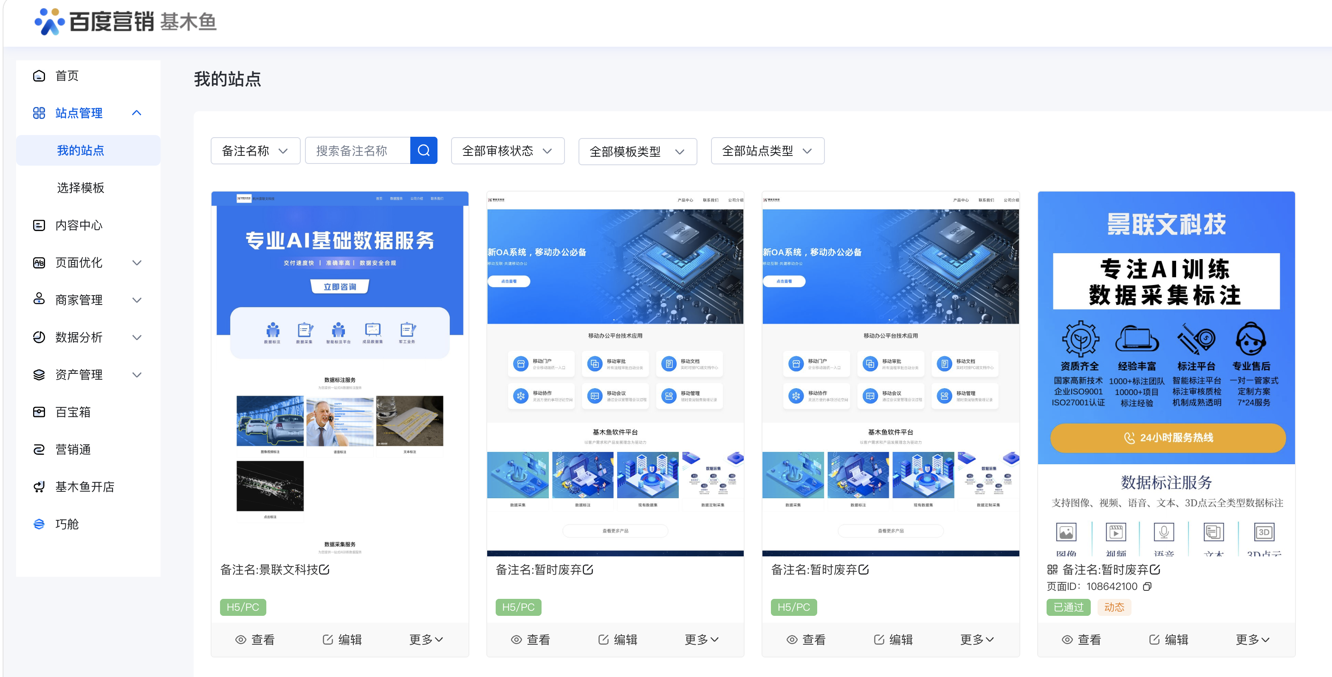Image resolution: width=1332 pixels, height=677 pixels.
Task: Click the blue search magnifier button
Action: (x=423, y=150)
